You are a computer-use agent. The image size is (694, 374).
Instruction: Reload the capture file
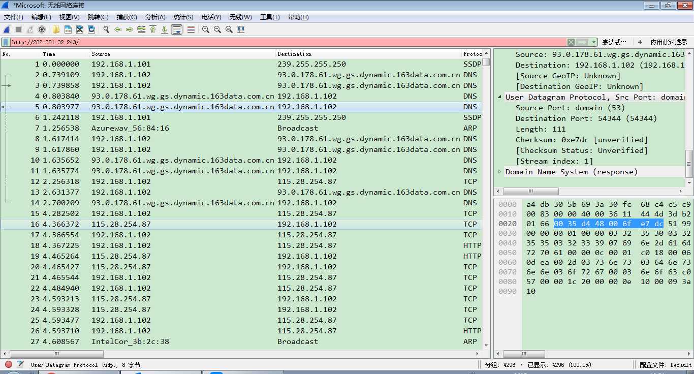coord(91,29)
